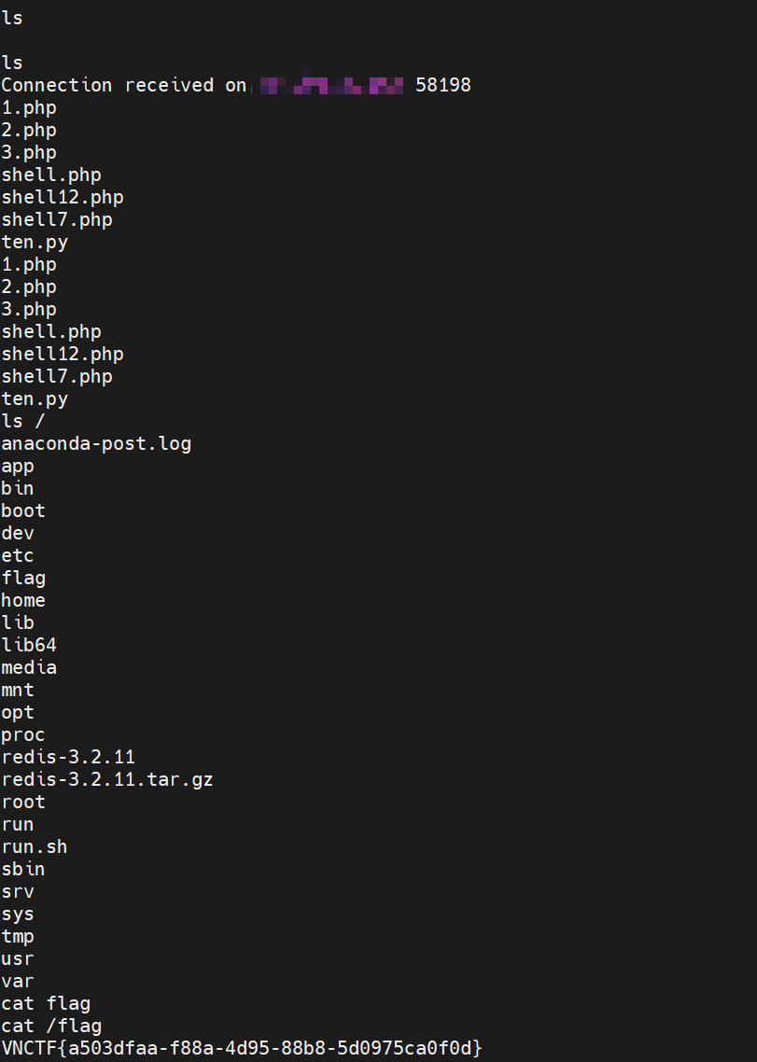757x1062 pixels.
Task: Click the 'redis-3.2.11' directory entry
Action: tap(68, 757)
